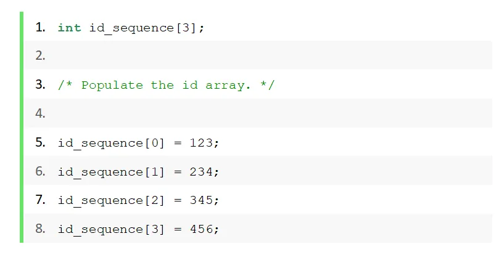Click line number 2
This screenshot has width=502, height=260.
click(x=40, y=56)
